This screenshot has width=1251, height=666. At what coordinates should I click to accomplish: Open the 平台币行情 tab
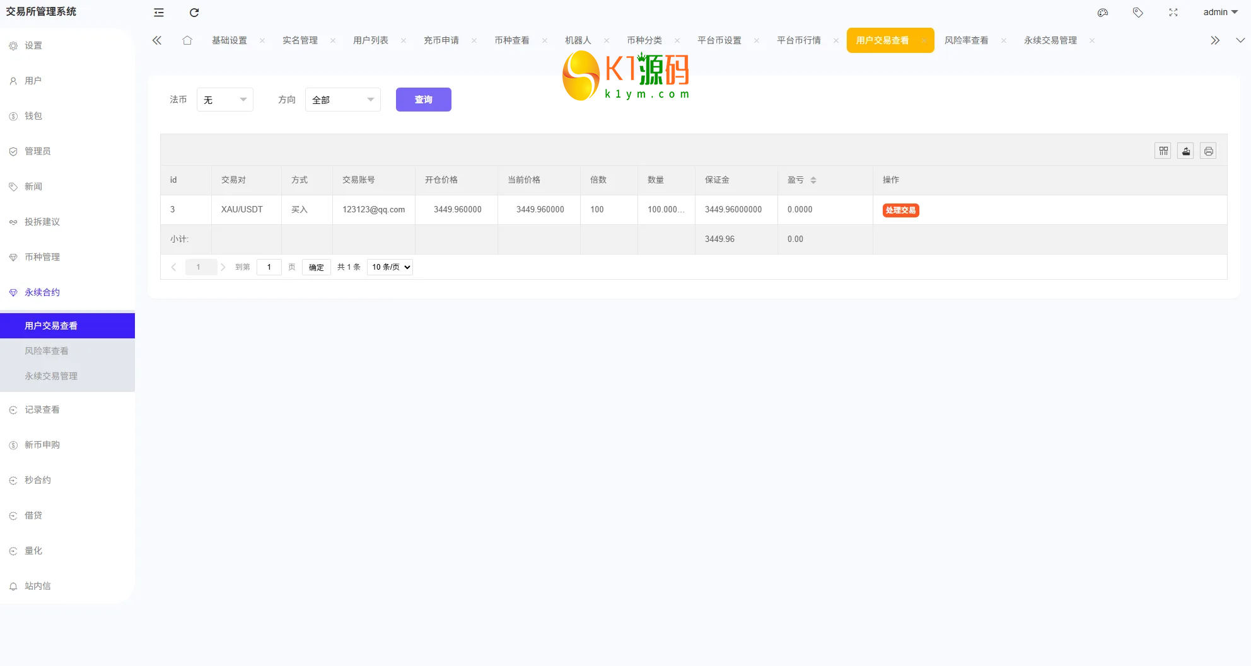(x=799, y=40)
